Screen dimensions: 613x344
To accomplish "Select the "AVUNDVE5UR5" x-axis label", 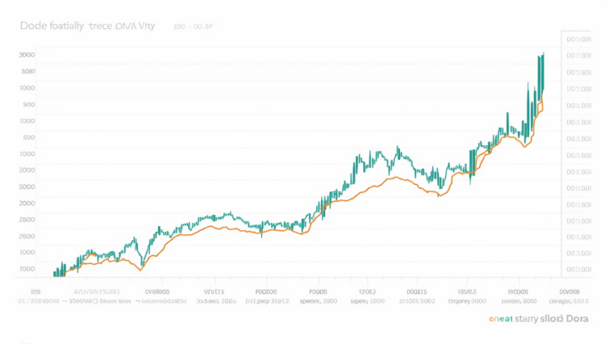I will (x=97, y=292).
